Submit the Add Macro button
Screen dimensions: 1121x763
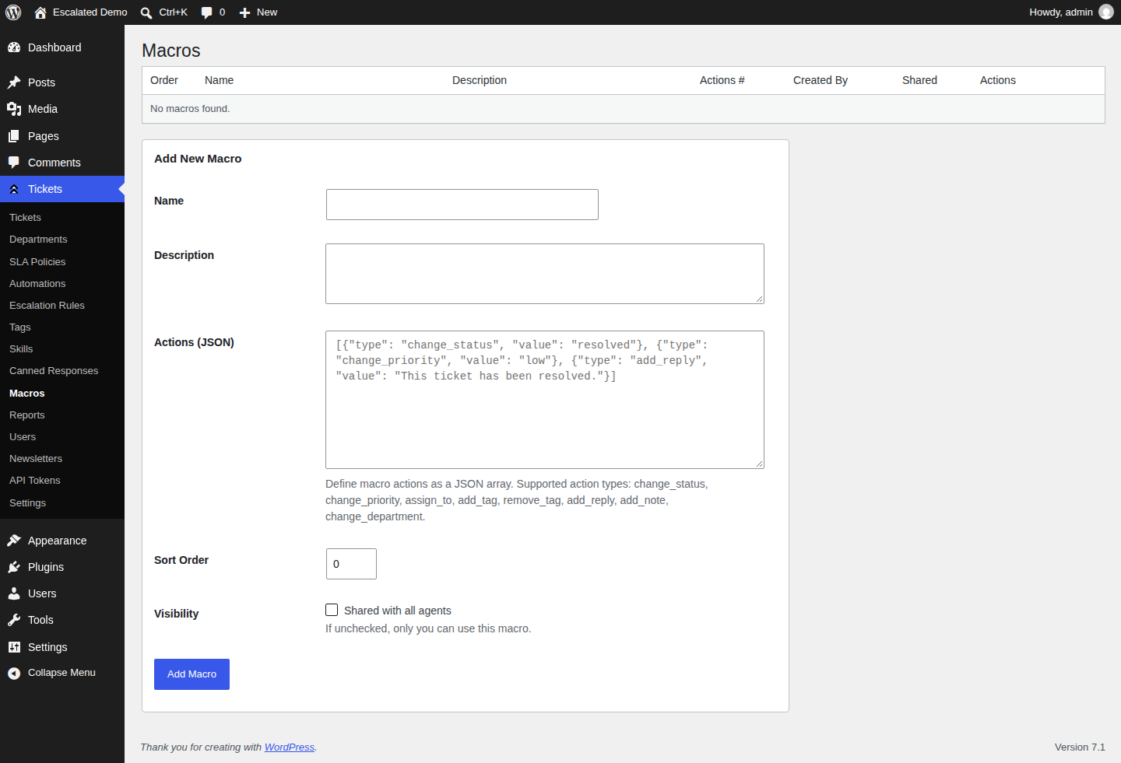[x=192, y=674]
